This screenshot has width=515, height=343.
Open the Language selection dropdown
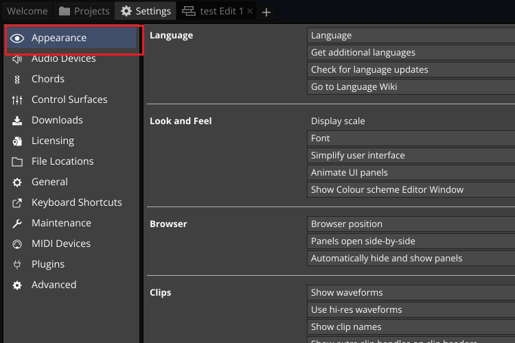[411, 36]
